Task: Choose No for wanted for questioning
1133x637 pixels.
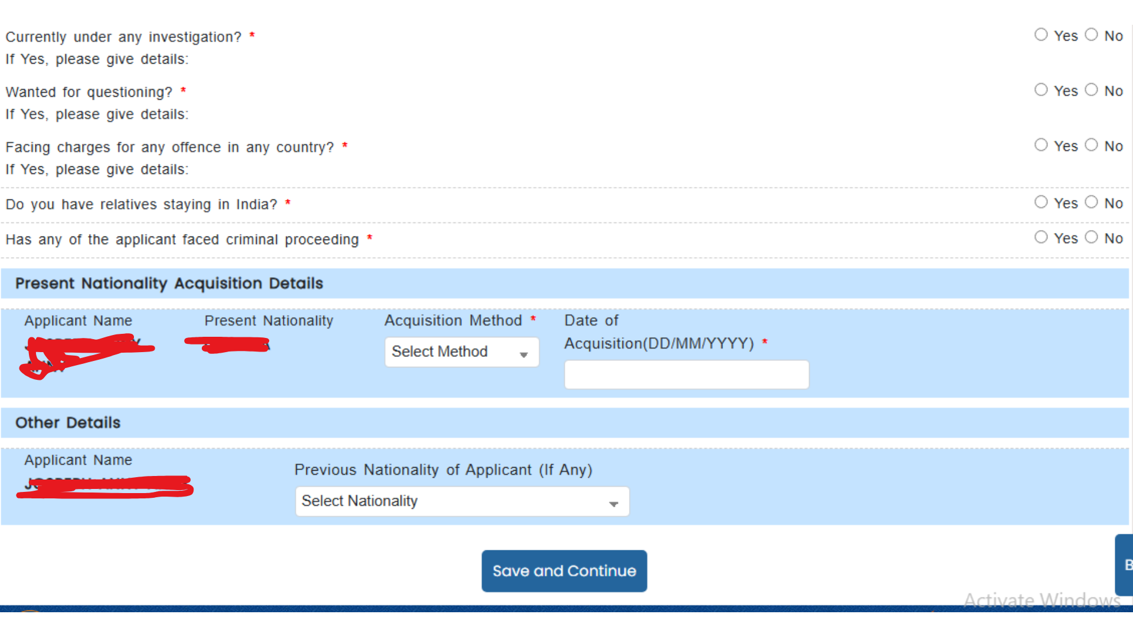Action: (1091, 90)
